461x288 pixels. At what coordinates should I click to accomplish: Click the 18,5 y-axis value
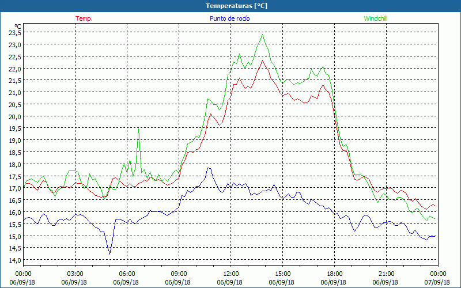coord(15,153)
